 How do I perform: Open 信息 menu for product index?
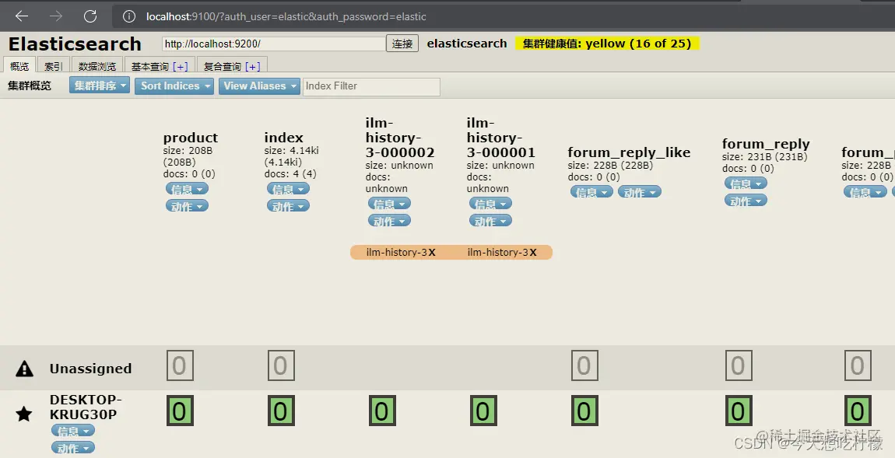(x=188, y=189)
